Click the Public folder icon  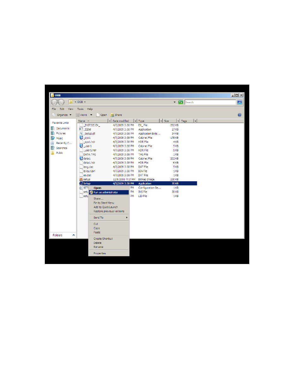pos(53,153)
